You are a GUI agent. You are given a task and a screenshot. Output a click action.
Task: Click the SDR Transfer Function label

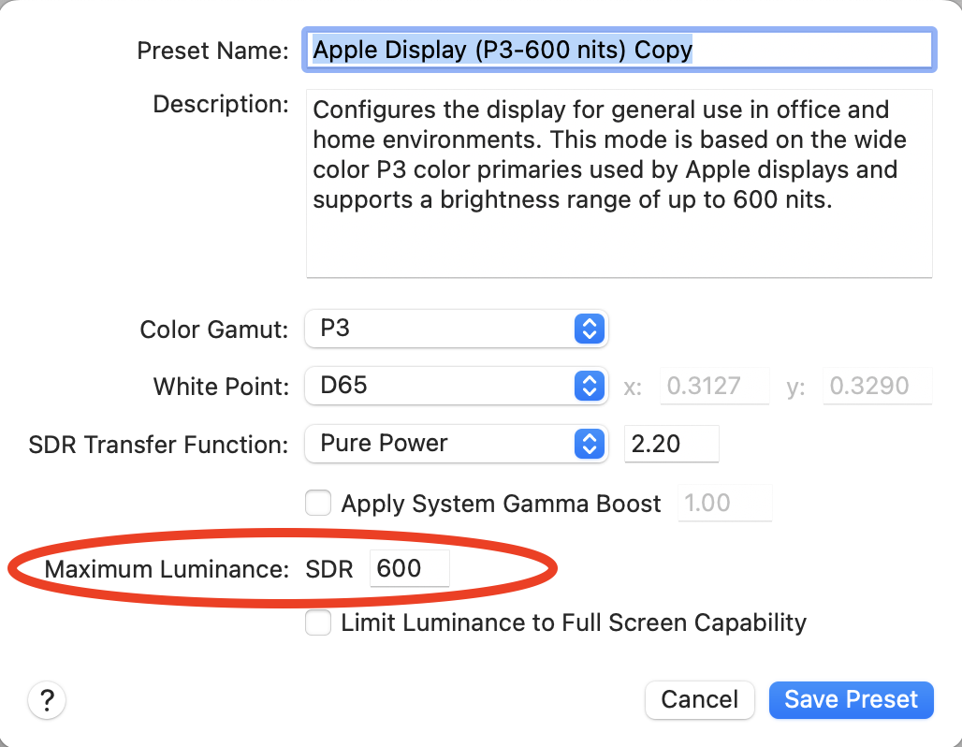158,444
